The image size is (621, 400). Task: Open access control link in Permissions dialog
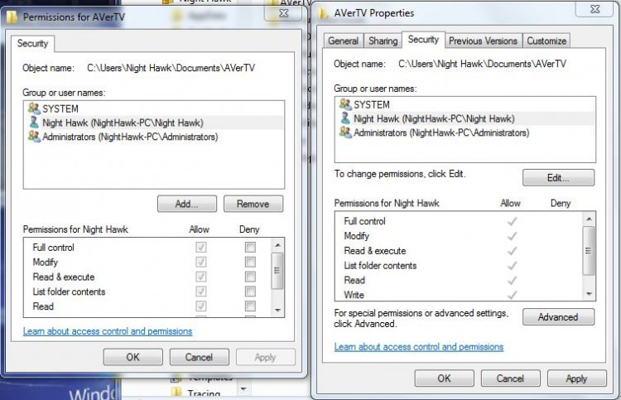108,331
